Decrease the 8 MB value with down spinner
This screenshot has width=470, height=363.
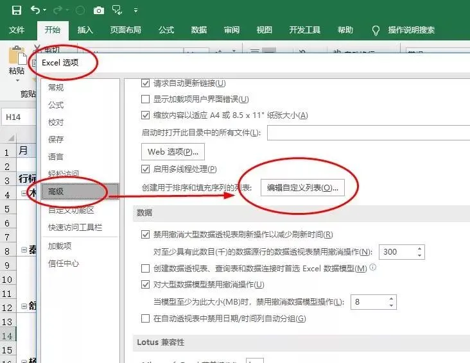click(391, 305)
